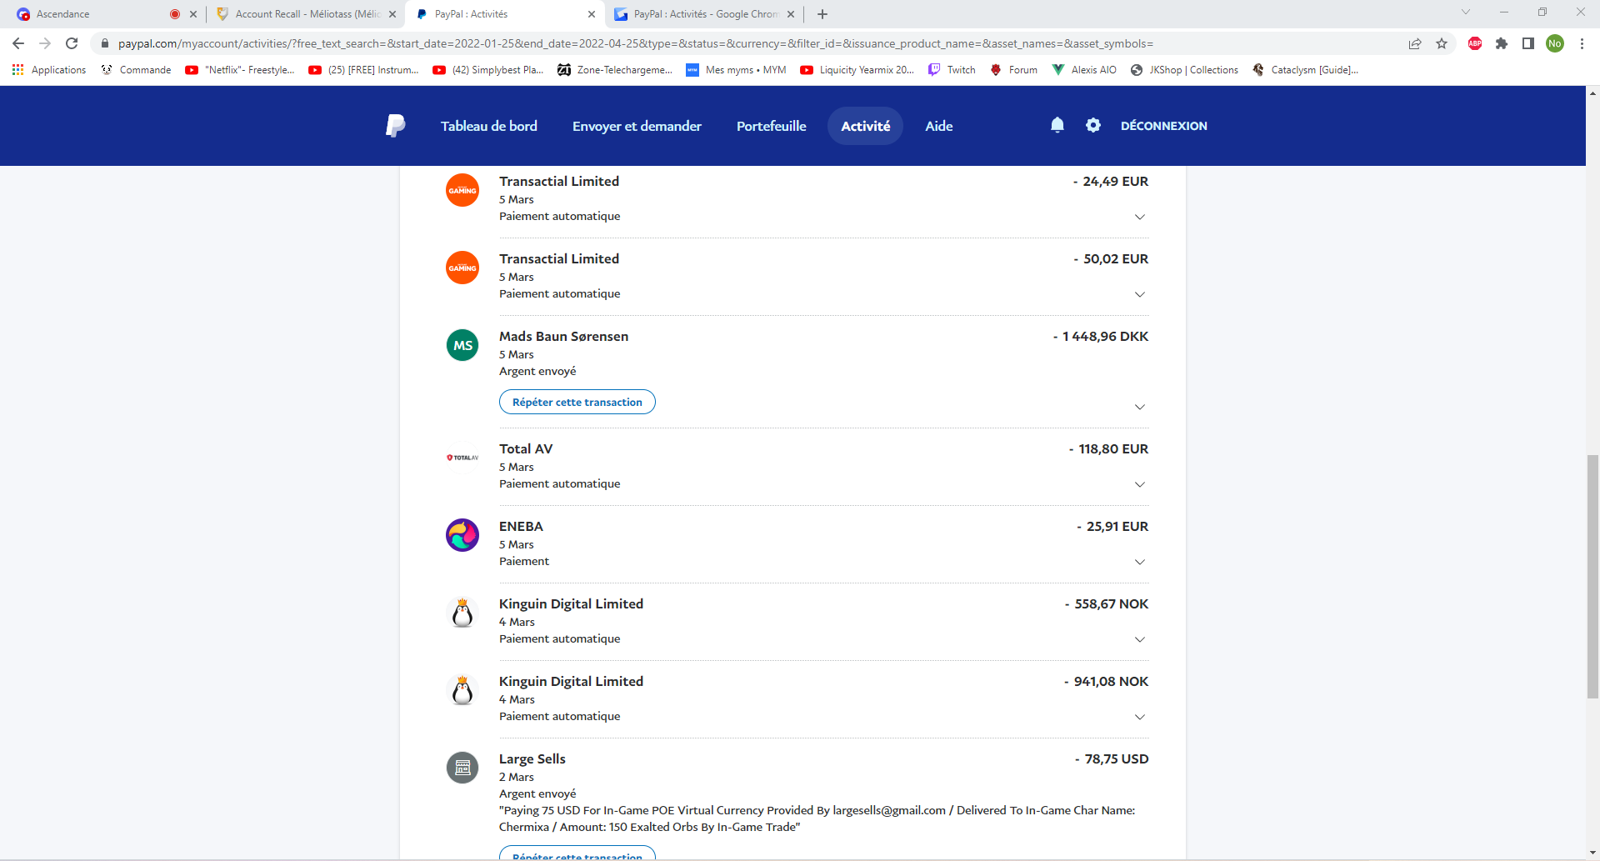Open the notifications bell

1057,125
